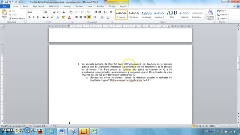The height and width of the screenshot is (135, 240).
Task: Toggle Subscript formatting
Action: click(x=48, y=17)
